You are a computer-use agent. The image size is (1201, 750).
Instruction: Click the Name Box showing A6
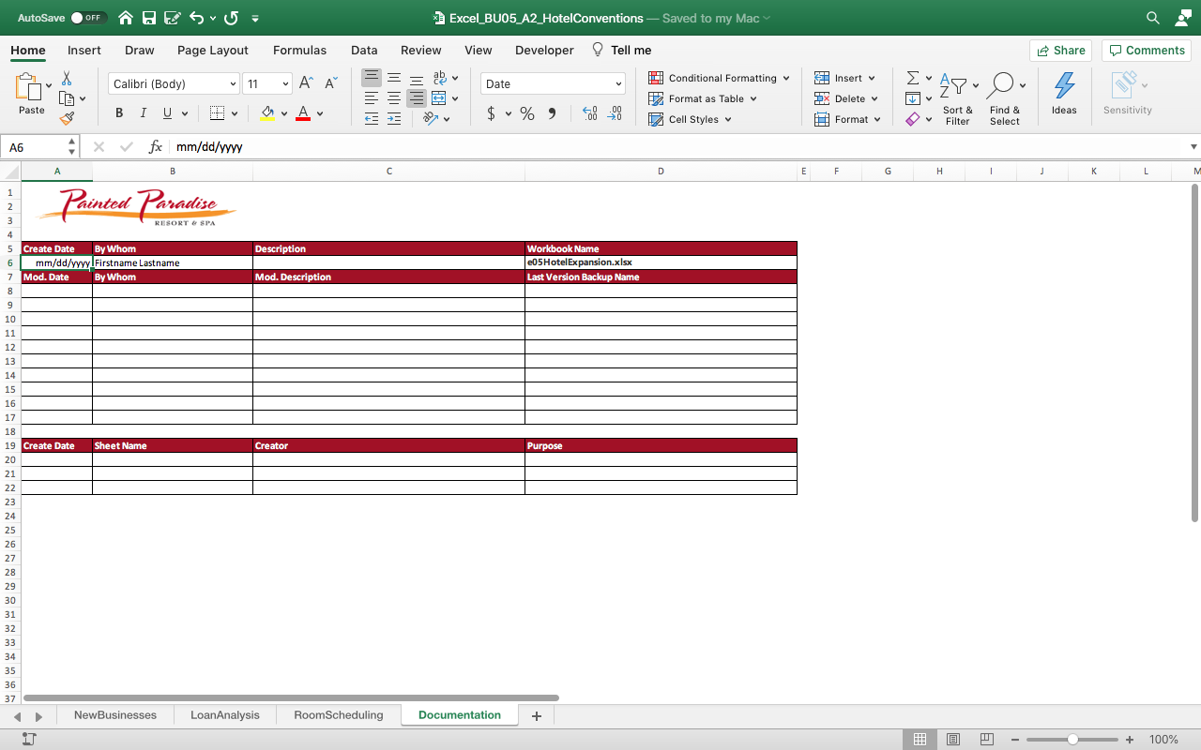(x=35, y=147)
